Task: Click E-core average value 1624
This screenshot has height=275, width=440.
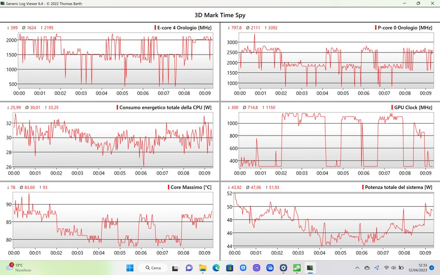Action: tap(31, 28)
